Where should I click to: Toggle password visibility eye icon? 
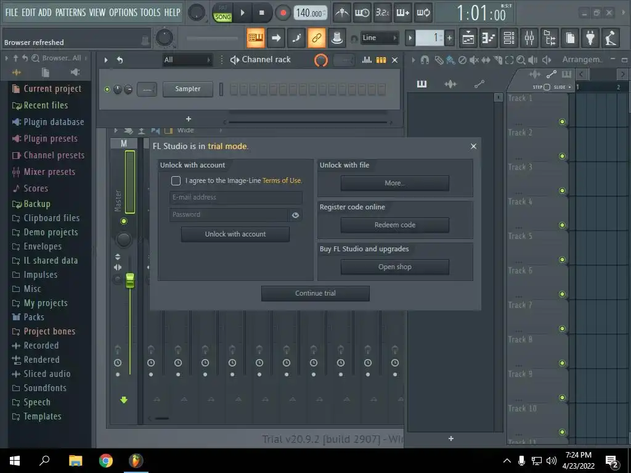[295, 215]
